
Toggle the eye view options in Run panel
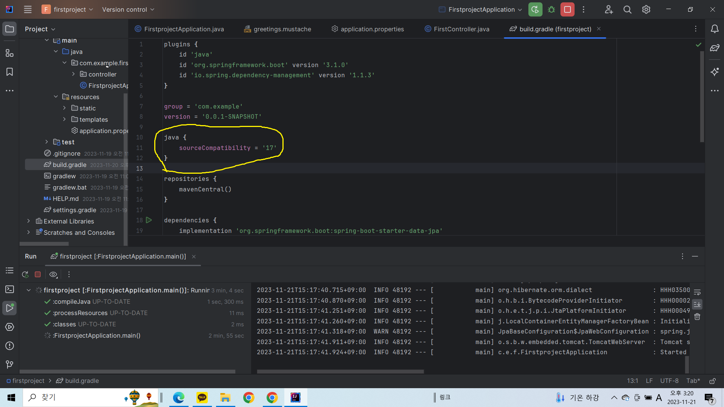coord(53,275)
